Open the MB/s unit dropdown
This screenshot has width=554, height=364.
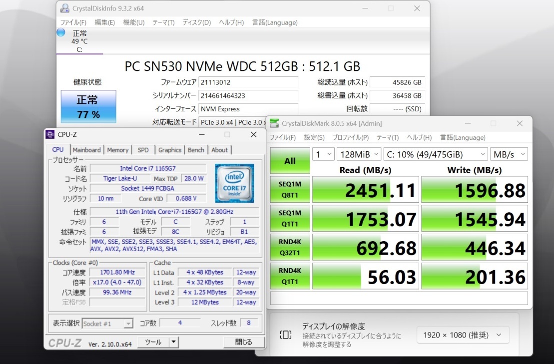coord(509,154)
